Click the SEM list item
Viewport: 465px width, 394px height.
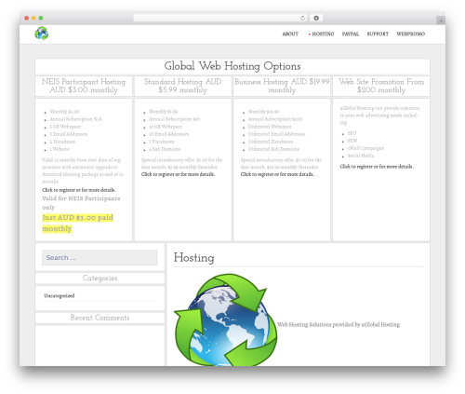point(352,141)
